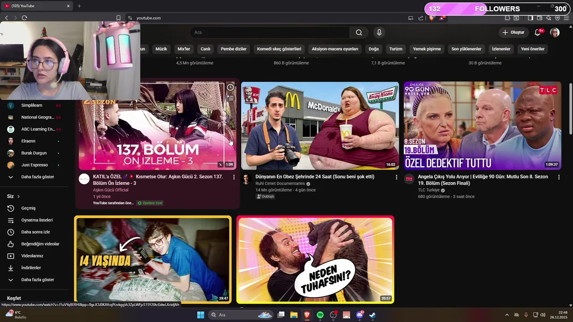The image size is (573, 322).
Task: Select the Aksiyon-macera oyunları chip
Action: point(335,49)
